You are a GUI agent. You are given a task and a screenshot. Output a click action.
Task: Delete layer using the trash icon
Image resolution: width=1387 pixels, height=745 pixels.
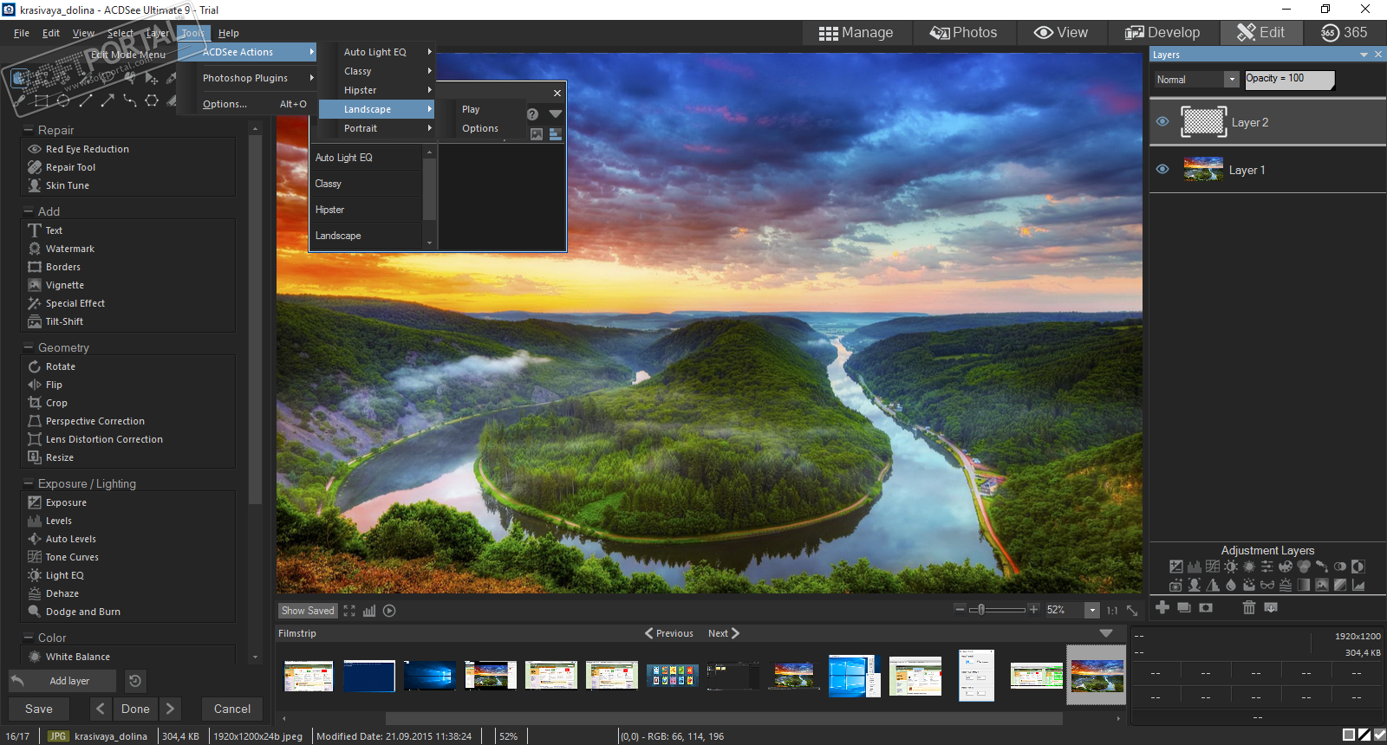pos(1248,608)
